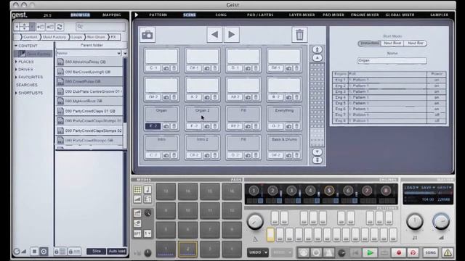This screenshot has height=261, width=465.
Task: Open the SAVE dropdown menu
Action: click(428, 188)
